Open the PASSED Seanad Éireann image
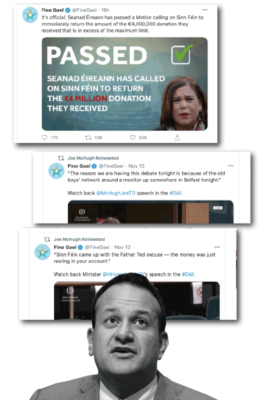 [x=124, y=84]
